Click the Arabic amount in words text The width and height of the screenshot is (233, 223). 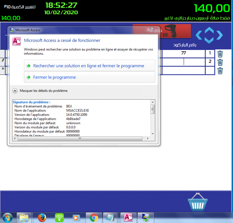click(197, 18)
